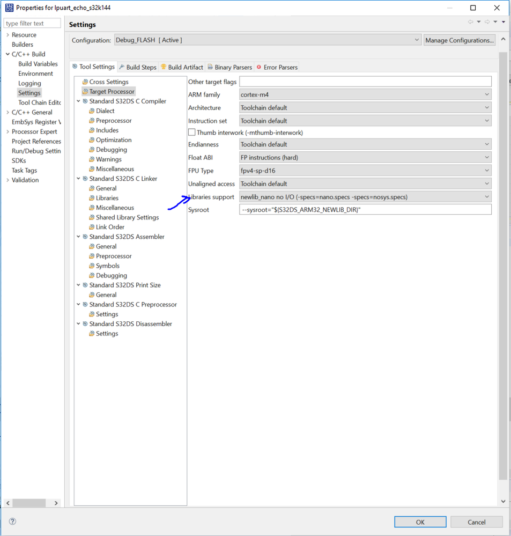Click the back navigation arrow icon
Screen dimensions: 511x536
[471, 22]
